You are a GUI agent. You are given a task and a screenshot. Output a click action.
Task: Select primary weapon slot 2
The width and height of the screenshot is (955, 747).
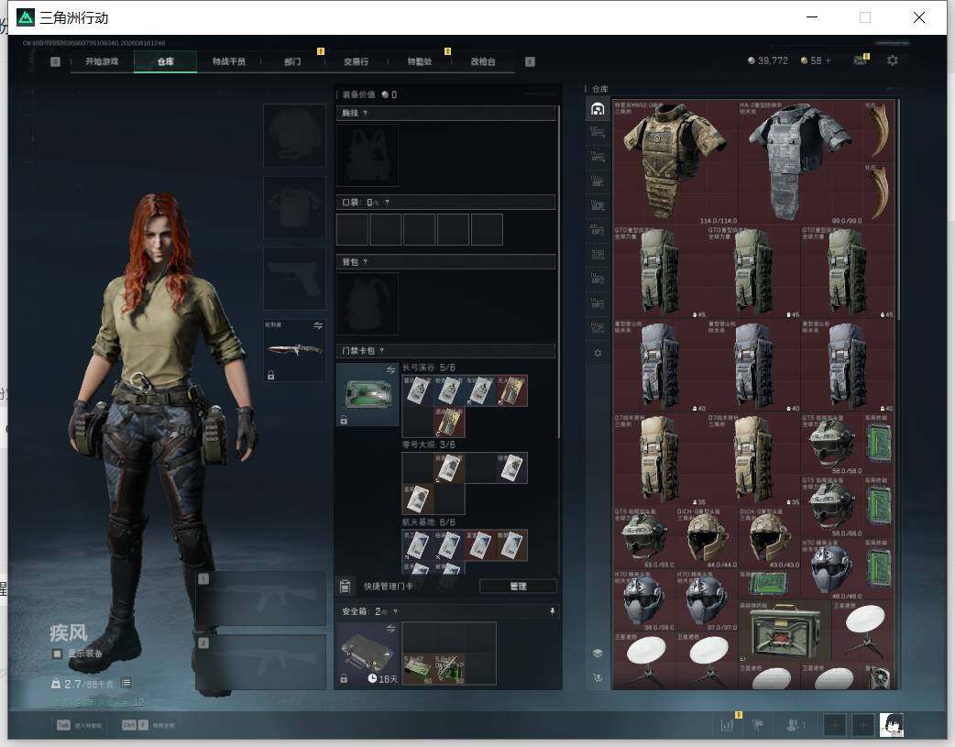point(261,663)
